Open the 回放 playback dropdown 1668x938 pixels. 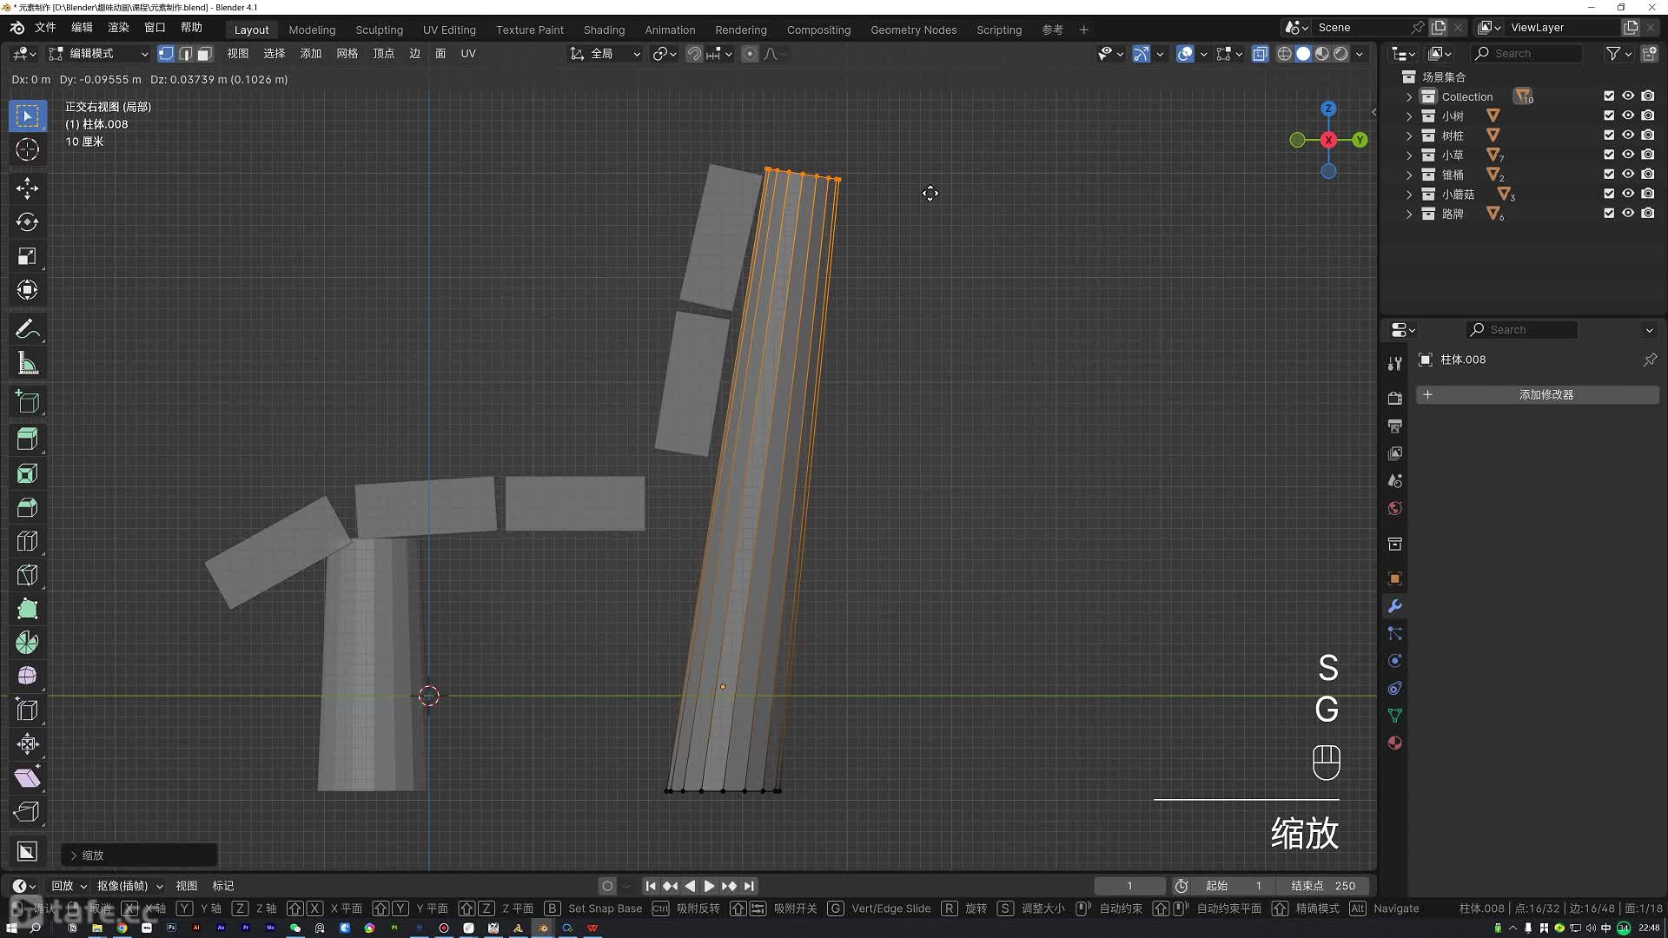click(x=69, y=886)
